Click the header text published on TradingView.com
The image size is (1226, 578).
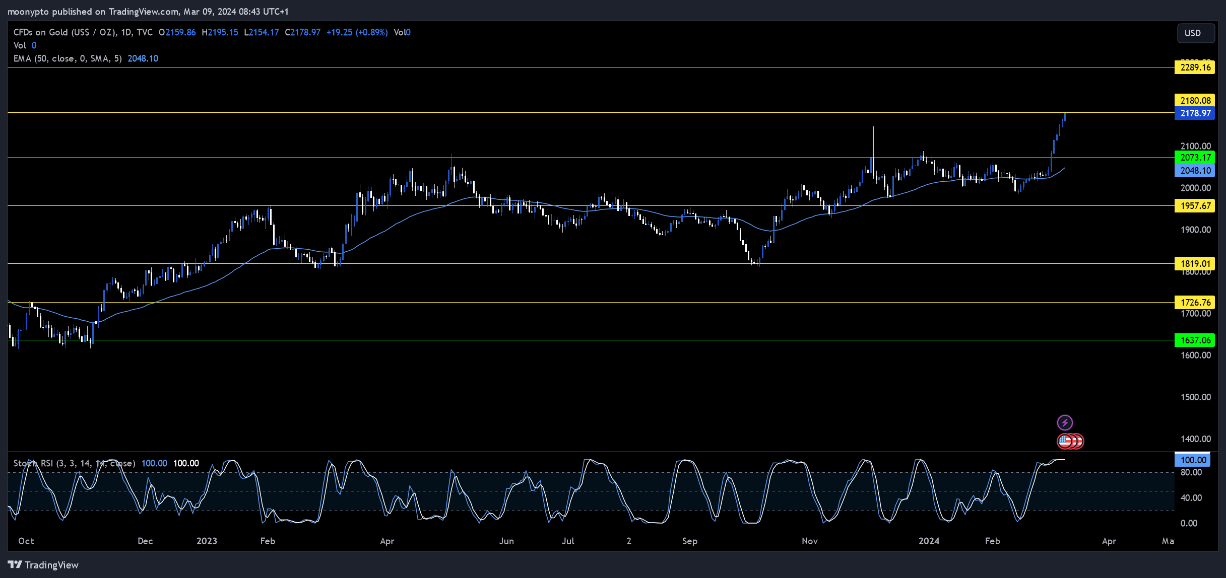[x=115, y=11]
